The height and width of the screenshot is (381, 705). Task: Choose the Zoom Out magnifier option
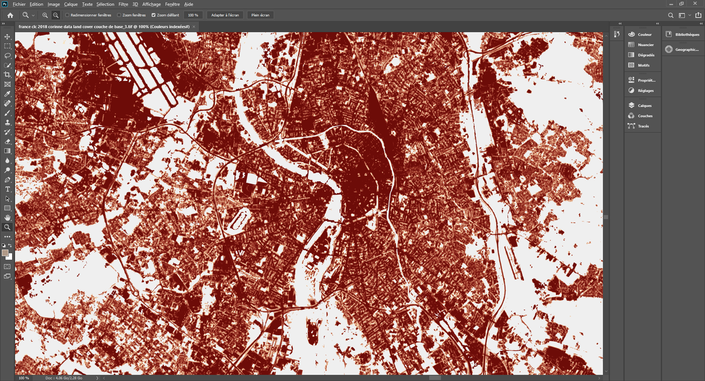[56, 15]
